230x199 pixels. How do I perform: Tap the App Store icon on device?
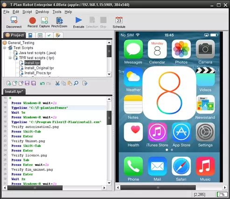coord(181,132)
